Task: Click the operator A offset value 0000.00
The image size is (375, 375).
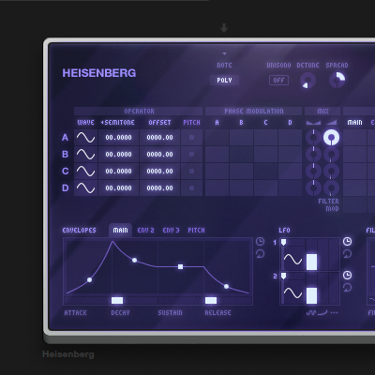Action: (x=159, y=138)
